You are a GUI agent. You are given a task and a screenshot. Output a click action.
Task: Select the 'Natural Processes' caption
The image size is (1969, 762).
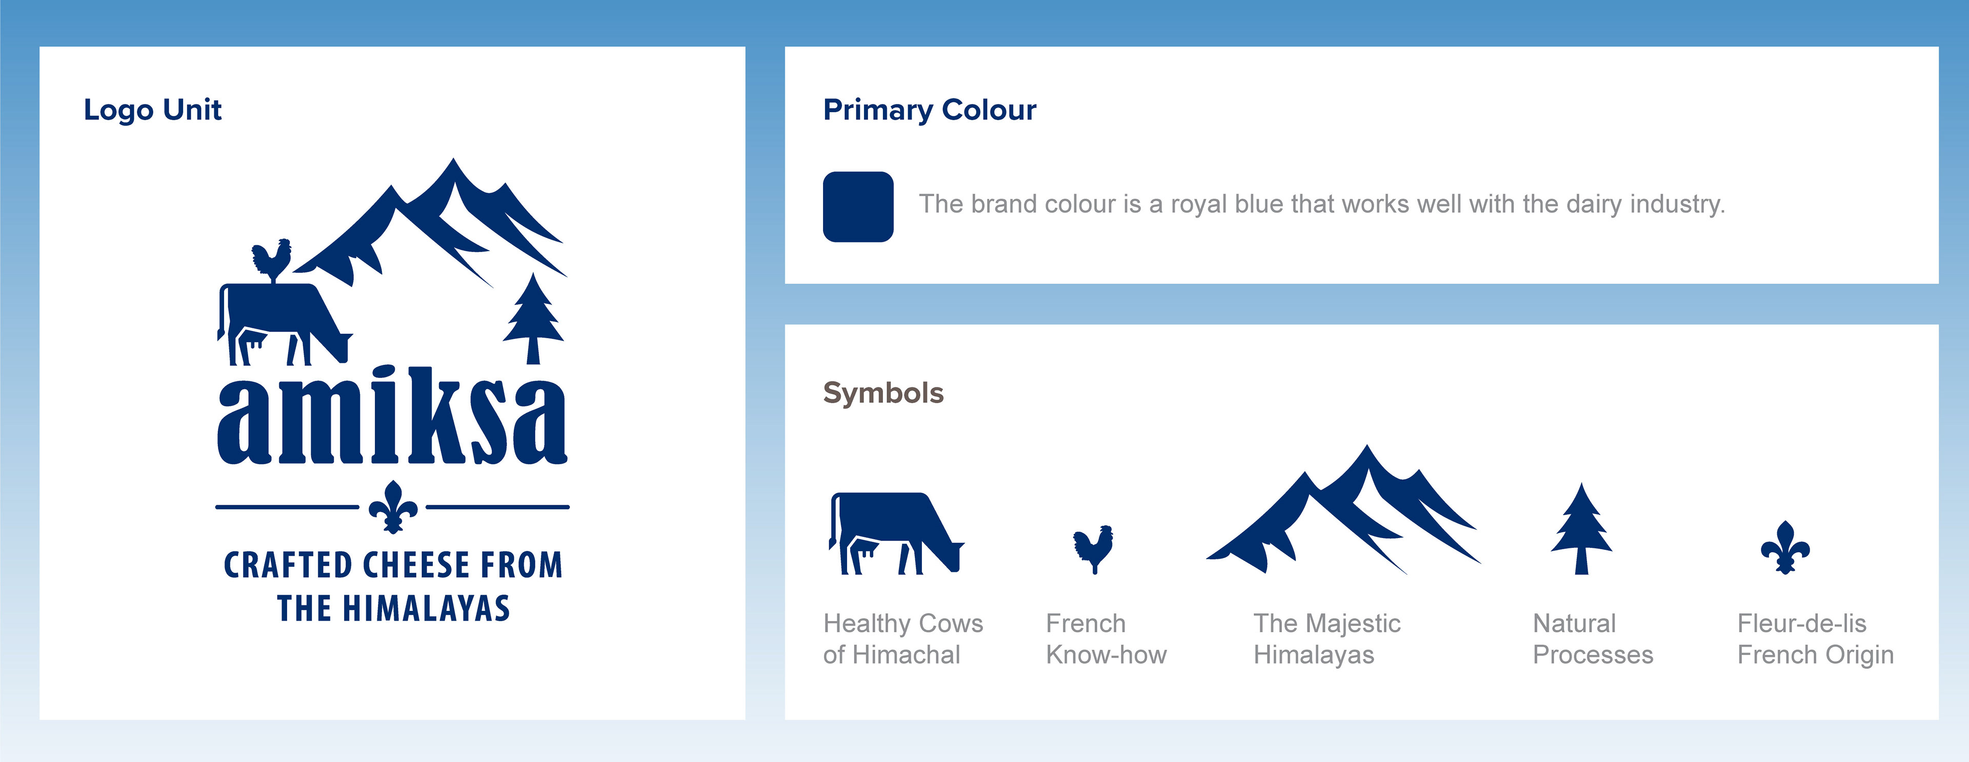(x=1593, y=639)
